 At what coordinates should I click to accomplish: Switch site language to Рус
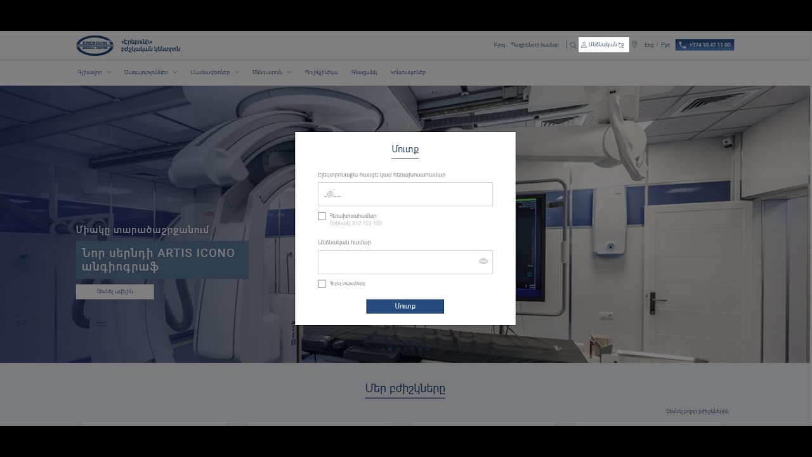coord(665,45)
